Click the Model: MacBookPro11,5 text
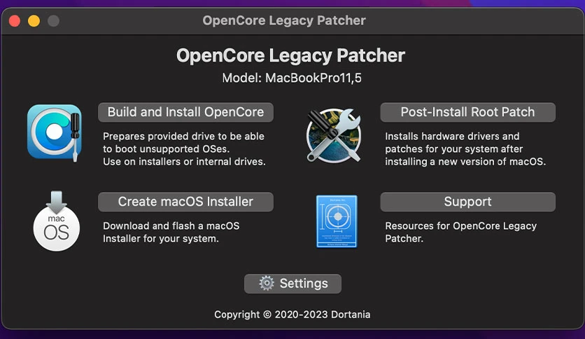This screenshot has height=339, width=585. coord(292,78)
